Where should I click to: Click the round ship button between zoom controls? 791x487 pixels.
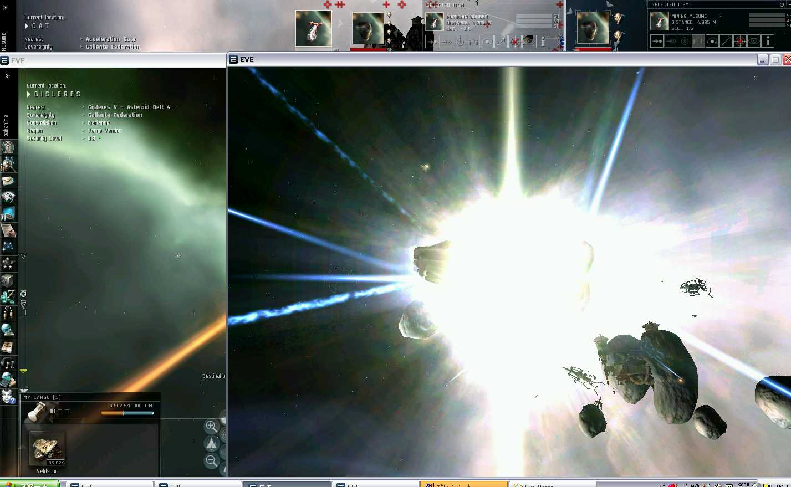click(x=212, y=443)
